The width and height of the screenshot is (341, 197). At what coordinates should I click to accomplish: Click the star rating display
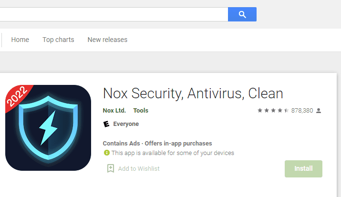click(273, 111)
